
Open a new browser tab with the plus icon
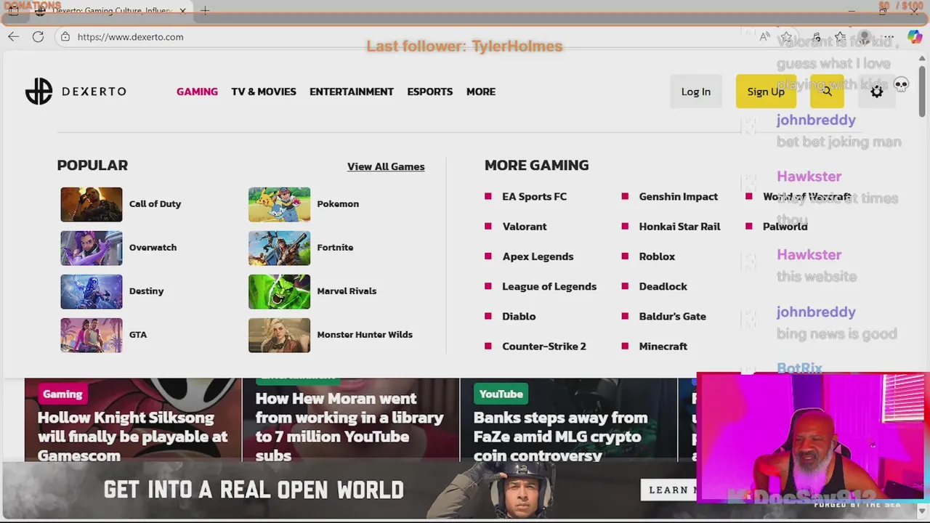coord(205,10)
